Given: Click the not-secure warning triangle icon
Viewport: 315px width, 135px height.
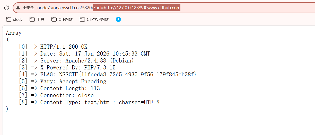Looking at the screenshot, I should tap(18, 8).
